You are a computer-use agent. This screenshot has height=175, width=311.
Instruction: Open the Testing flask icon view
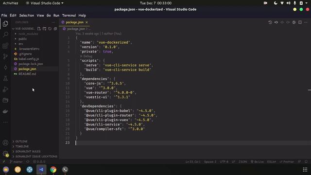click(5, 79)
